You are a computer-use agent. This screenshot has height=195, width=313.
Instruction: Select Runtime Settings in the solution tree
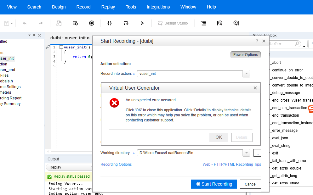click(10, 87)
